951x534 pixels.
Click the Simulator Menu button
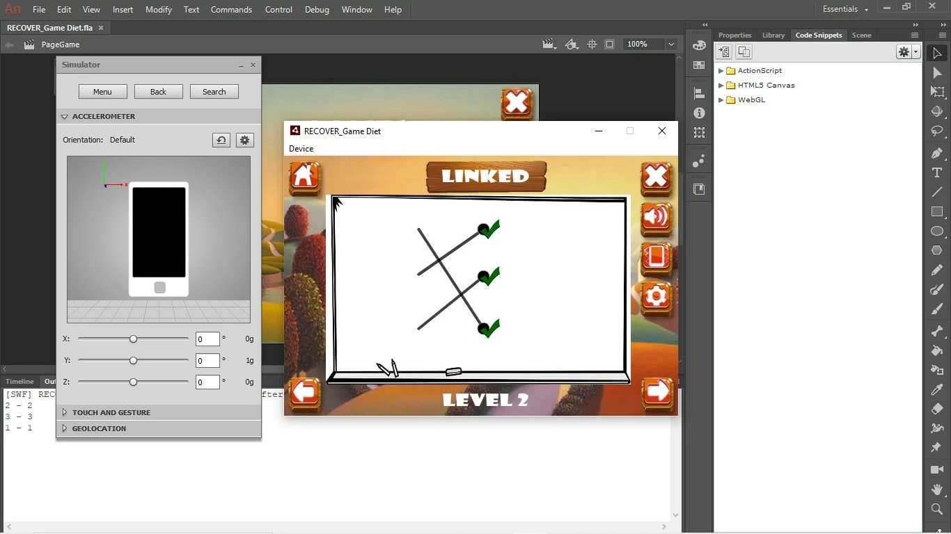(102, 92)
